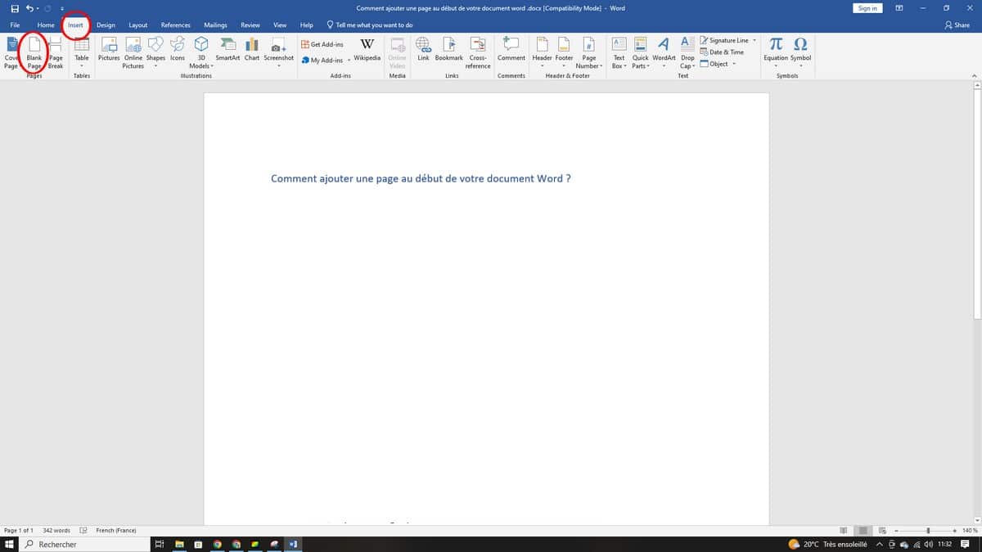
Task: Add a Comment from the ribbon
Action: [x=511, y=49]
